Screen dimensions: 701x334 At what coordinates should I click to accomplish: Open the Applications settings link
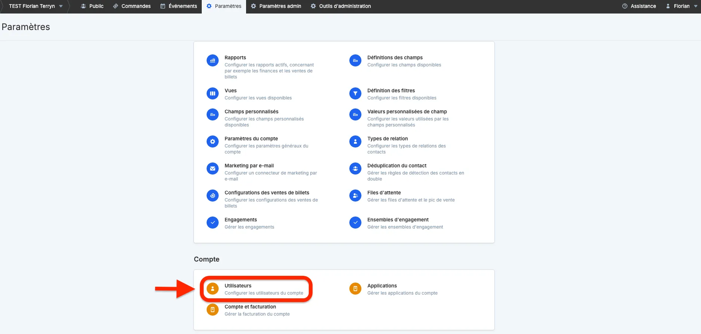(x=382, y=286)
